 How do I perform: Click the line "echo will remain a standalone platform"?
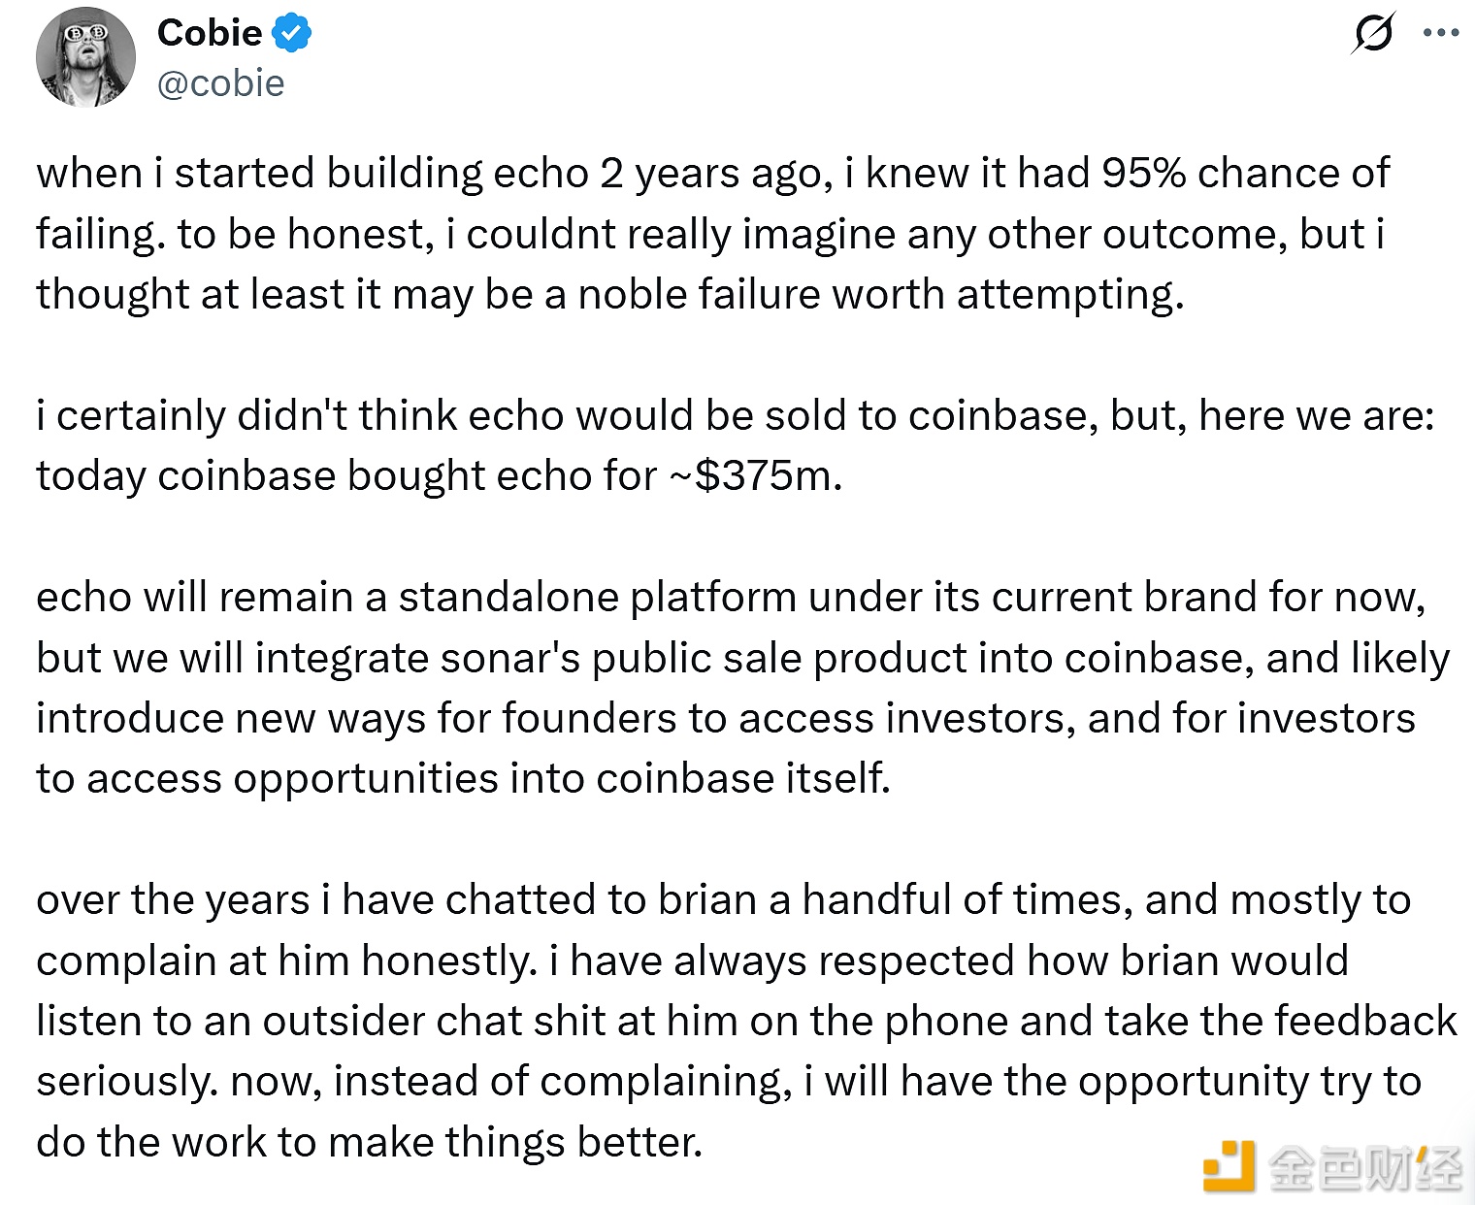(x=730, y=597)
